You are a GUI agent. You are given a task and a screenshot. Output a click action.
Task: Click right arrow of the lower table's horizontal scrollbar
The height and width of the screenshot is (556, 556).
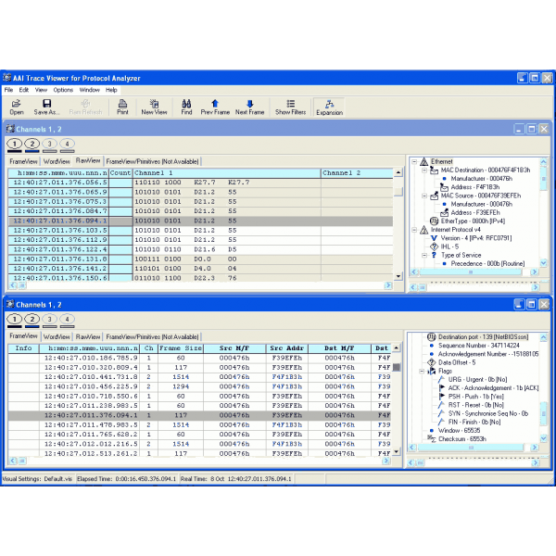point(386,461)
